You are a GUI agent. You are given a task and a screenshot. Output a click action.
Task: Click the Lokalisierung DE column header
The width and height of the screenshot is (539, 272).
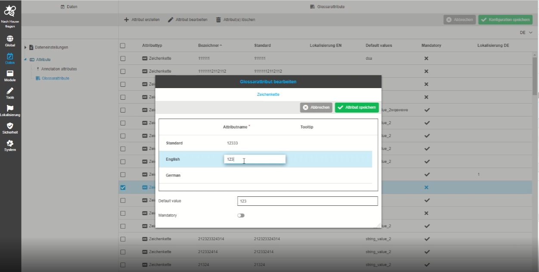click(493, 46)
